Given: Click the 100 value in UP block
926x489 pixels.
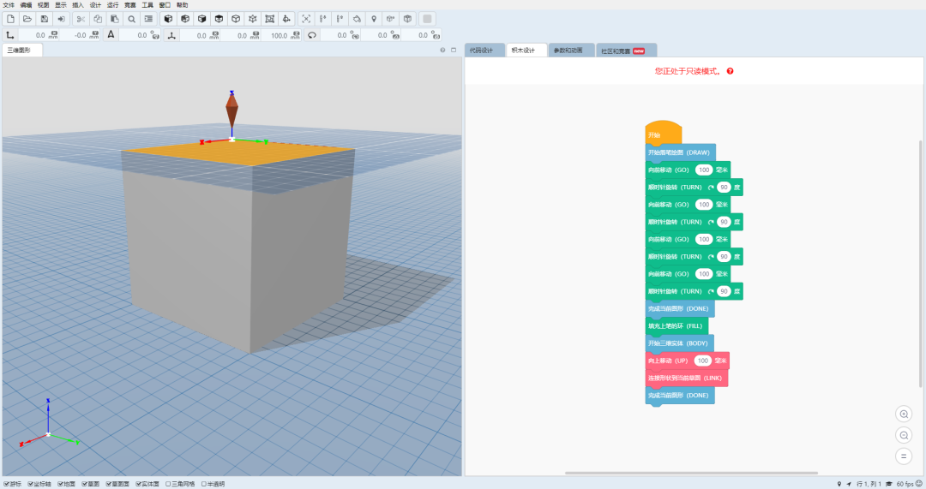Looking at the screenshot, I should (703, 361).
